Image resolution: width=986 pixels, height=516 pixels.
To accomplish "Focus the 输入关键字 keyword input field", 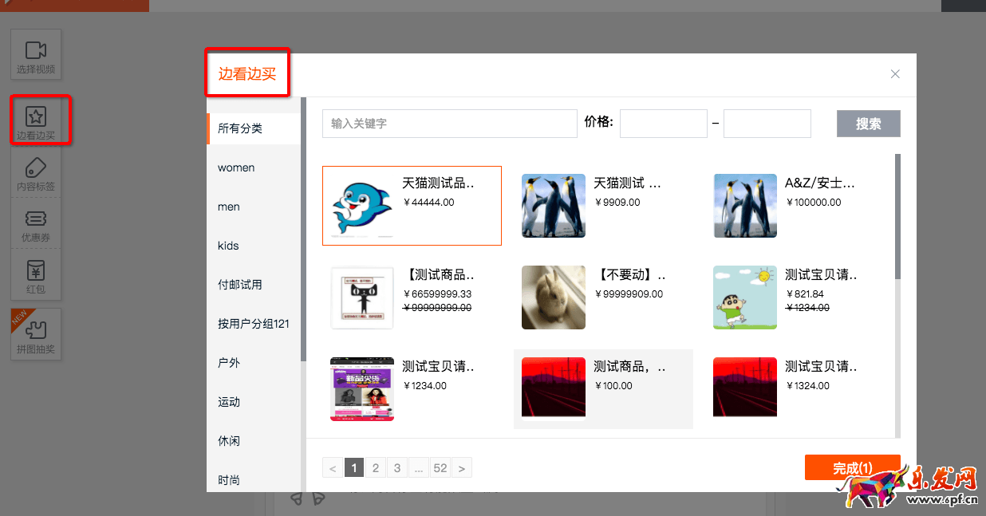I will (449, 124).
